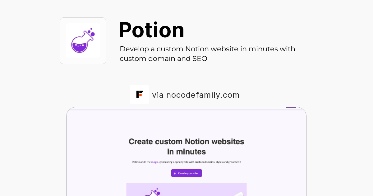Click the words "Potion adds the" in the tagline
This screenshot has width=373, height=196.
pyautogui.click(x=141, y=162)
